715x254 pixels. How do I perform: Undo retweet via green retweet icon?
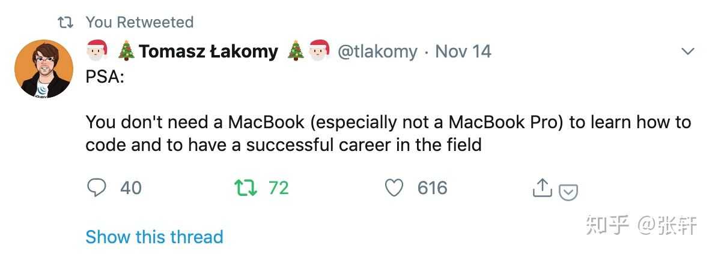tap(245, 188)
